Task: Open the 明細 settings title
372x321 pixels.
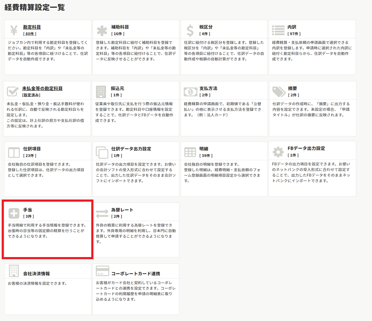Action: coord(203,149)
